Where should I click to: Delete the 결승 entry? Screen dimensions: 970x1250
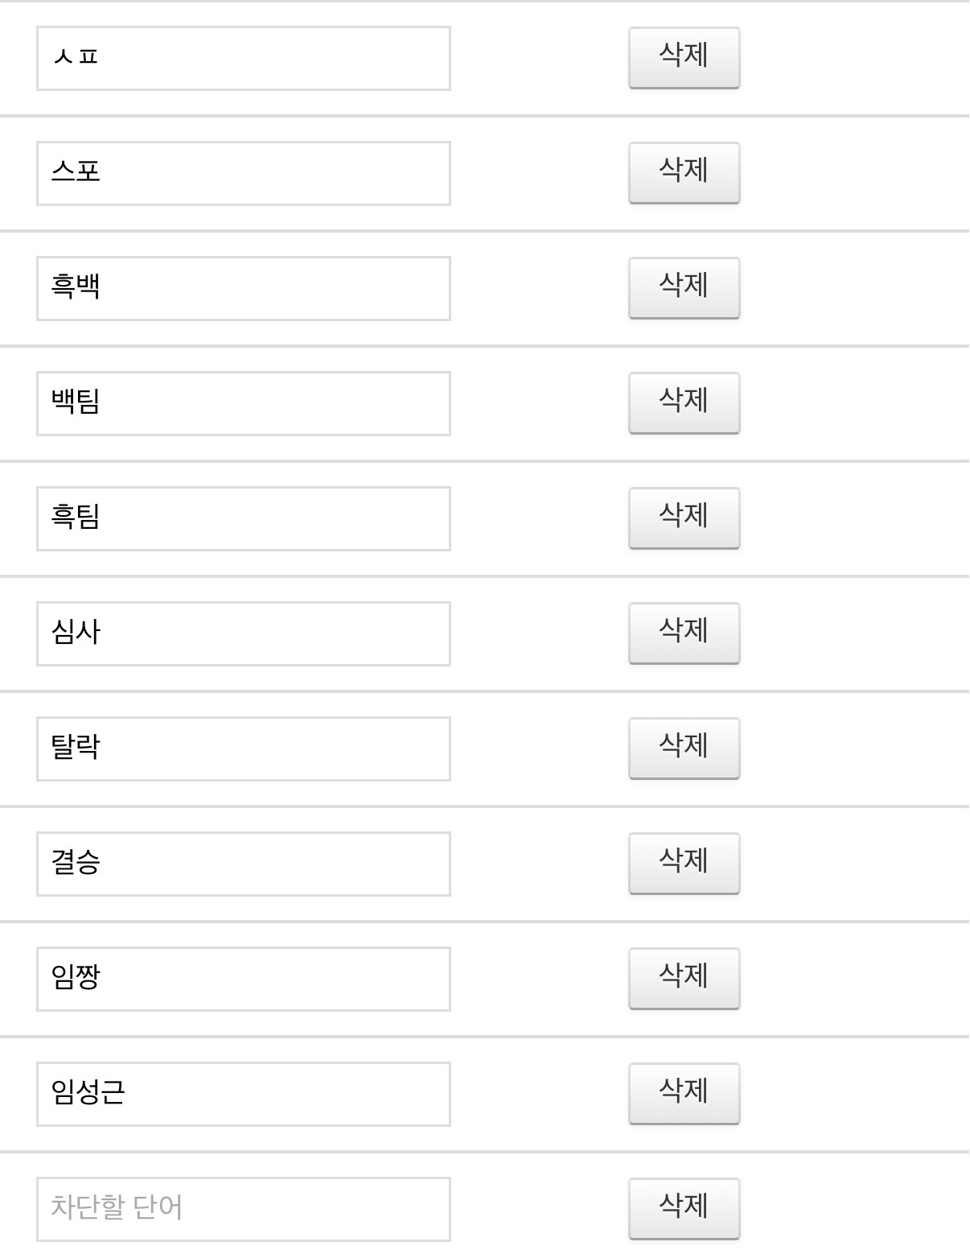(x=684, y=864)
